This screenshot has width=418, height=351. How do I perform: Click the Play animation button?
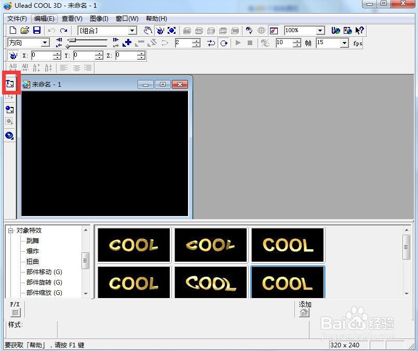[x=238, y=43]
